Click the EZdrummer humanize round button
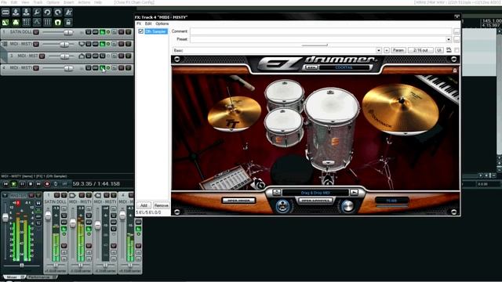This screenshot has width=502, height=282. [x=282, y=207]
